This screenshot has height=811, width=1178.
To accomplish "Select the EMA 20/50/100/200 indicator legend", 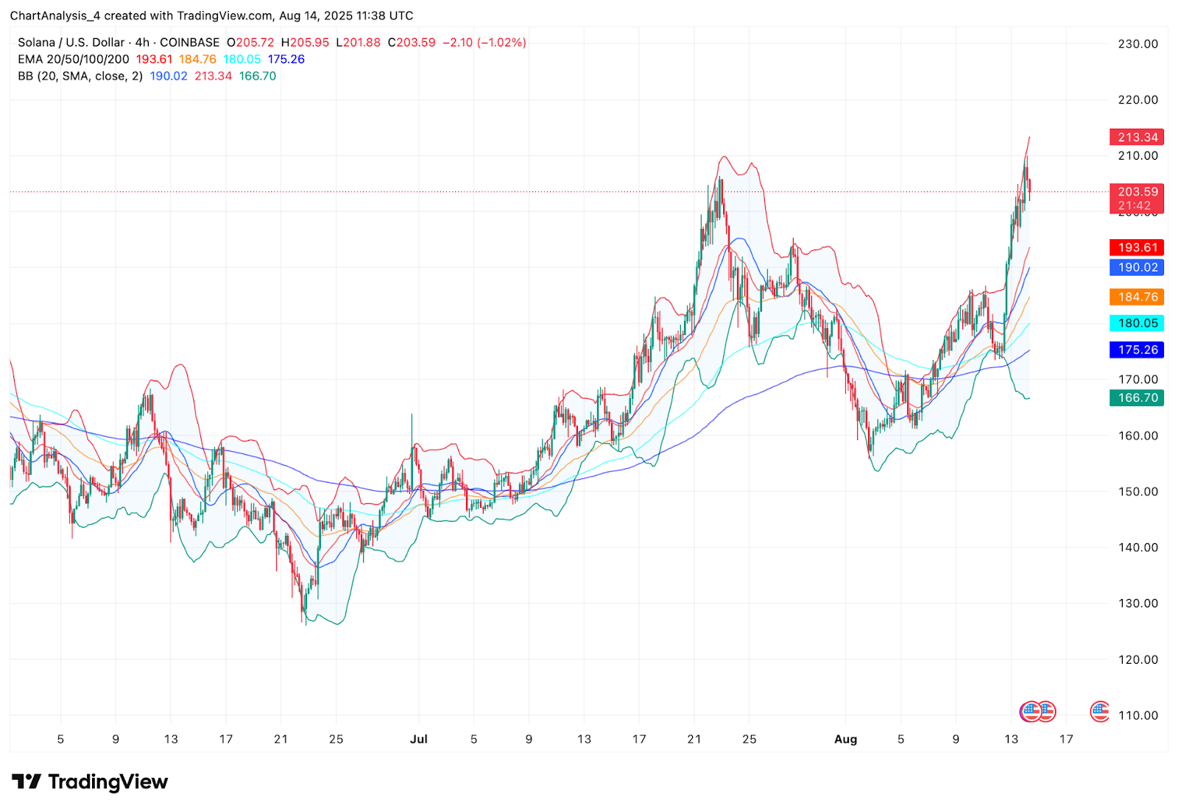I will click(74, 60).
